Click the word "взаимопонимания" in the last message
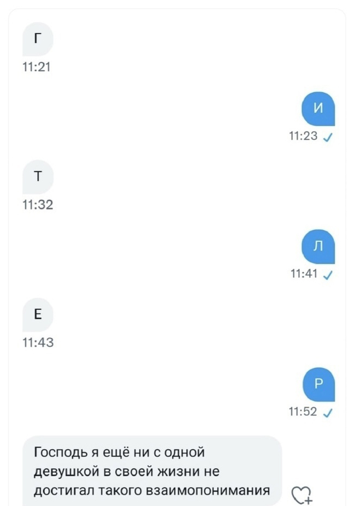The width and height of the screenshot is (355, 506). (x=208, y=490)
